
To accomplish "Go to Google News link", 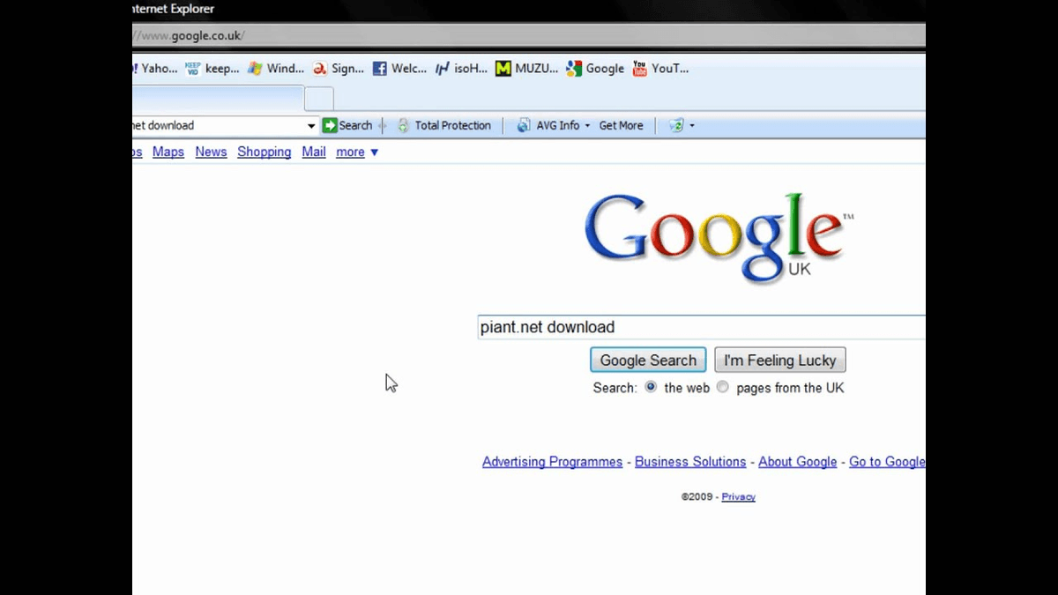I will (x=211, y=152).
